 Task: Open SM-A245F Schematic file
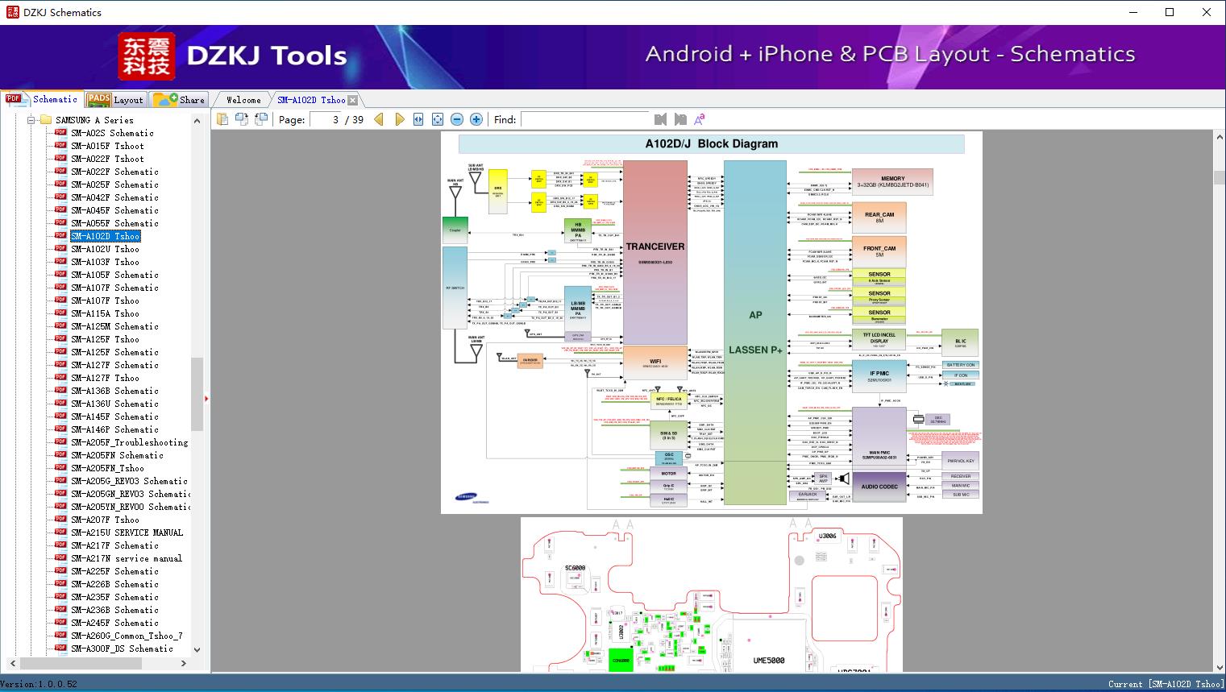(x=114, y=623)
